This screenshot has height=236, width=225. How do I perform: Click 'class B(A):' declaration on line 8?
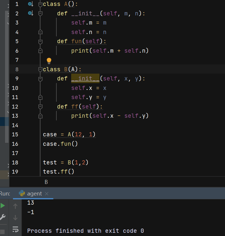tap(62, 69)
